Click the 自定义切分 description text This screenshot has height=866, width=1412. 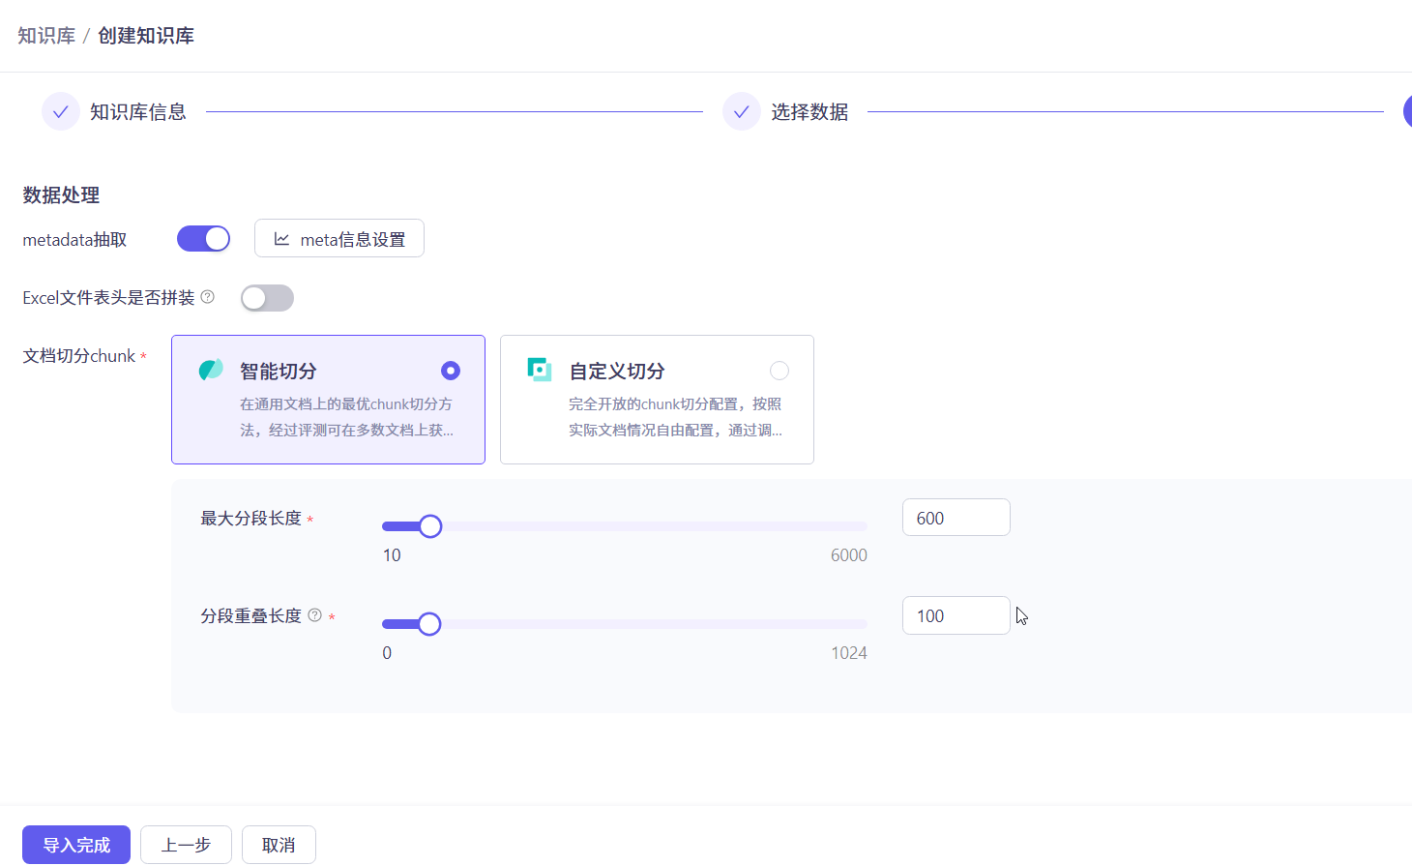[x=676, y=417]
